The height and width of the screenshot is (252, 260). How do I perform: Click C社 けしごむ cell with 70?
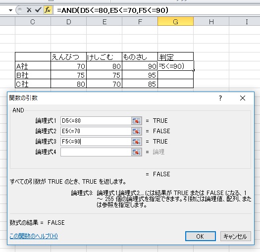tap(104, 84)
